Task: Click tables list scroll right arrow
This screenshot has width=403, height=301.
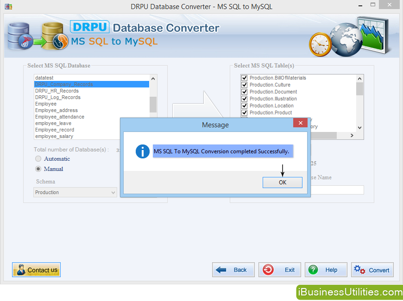Action: [352, 136]
